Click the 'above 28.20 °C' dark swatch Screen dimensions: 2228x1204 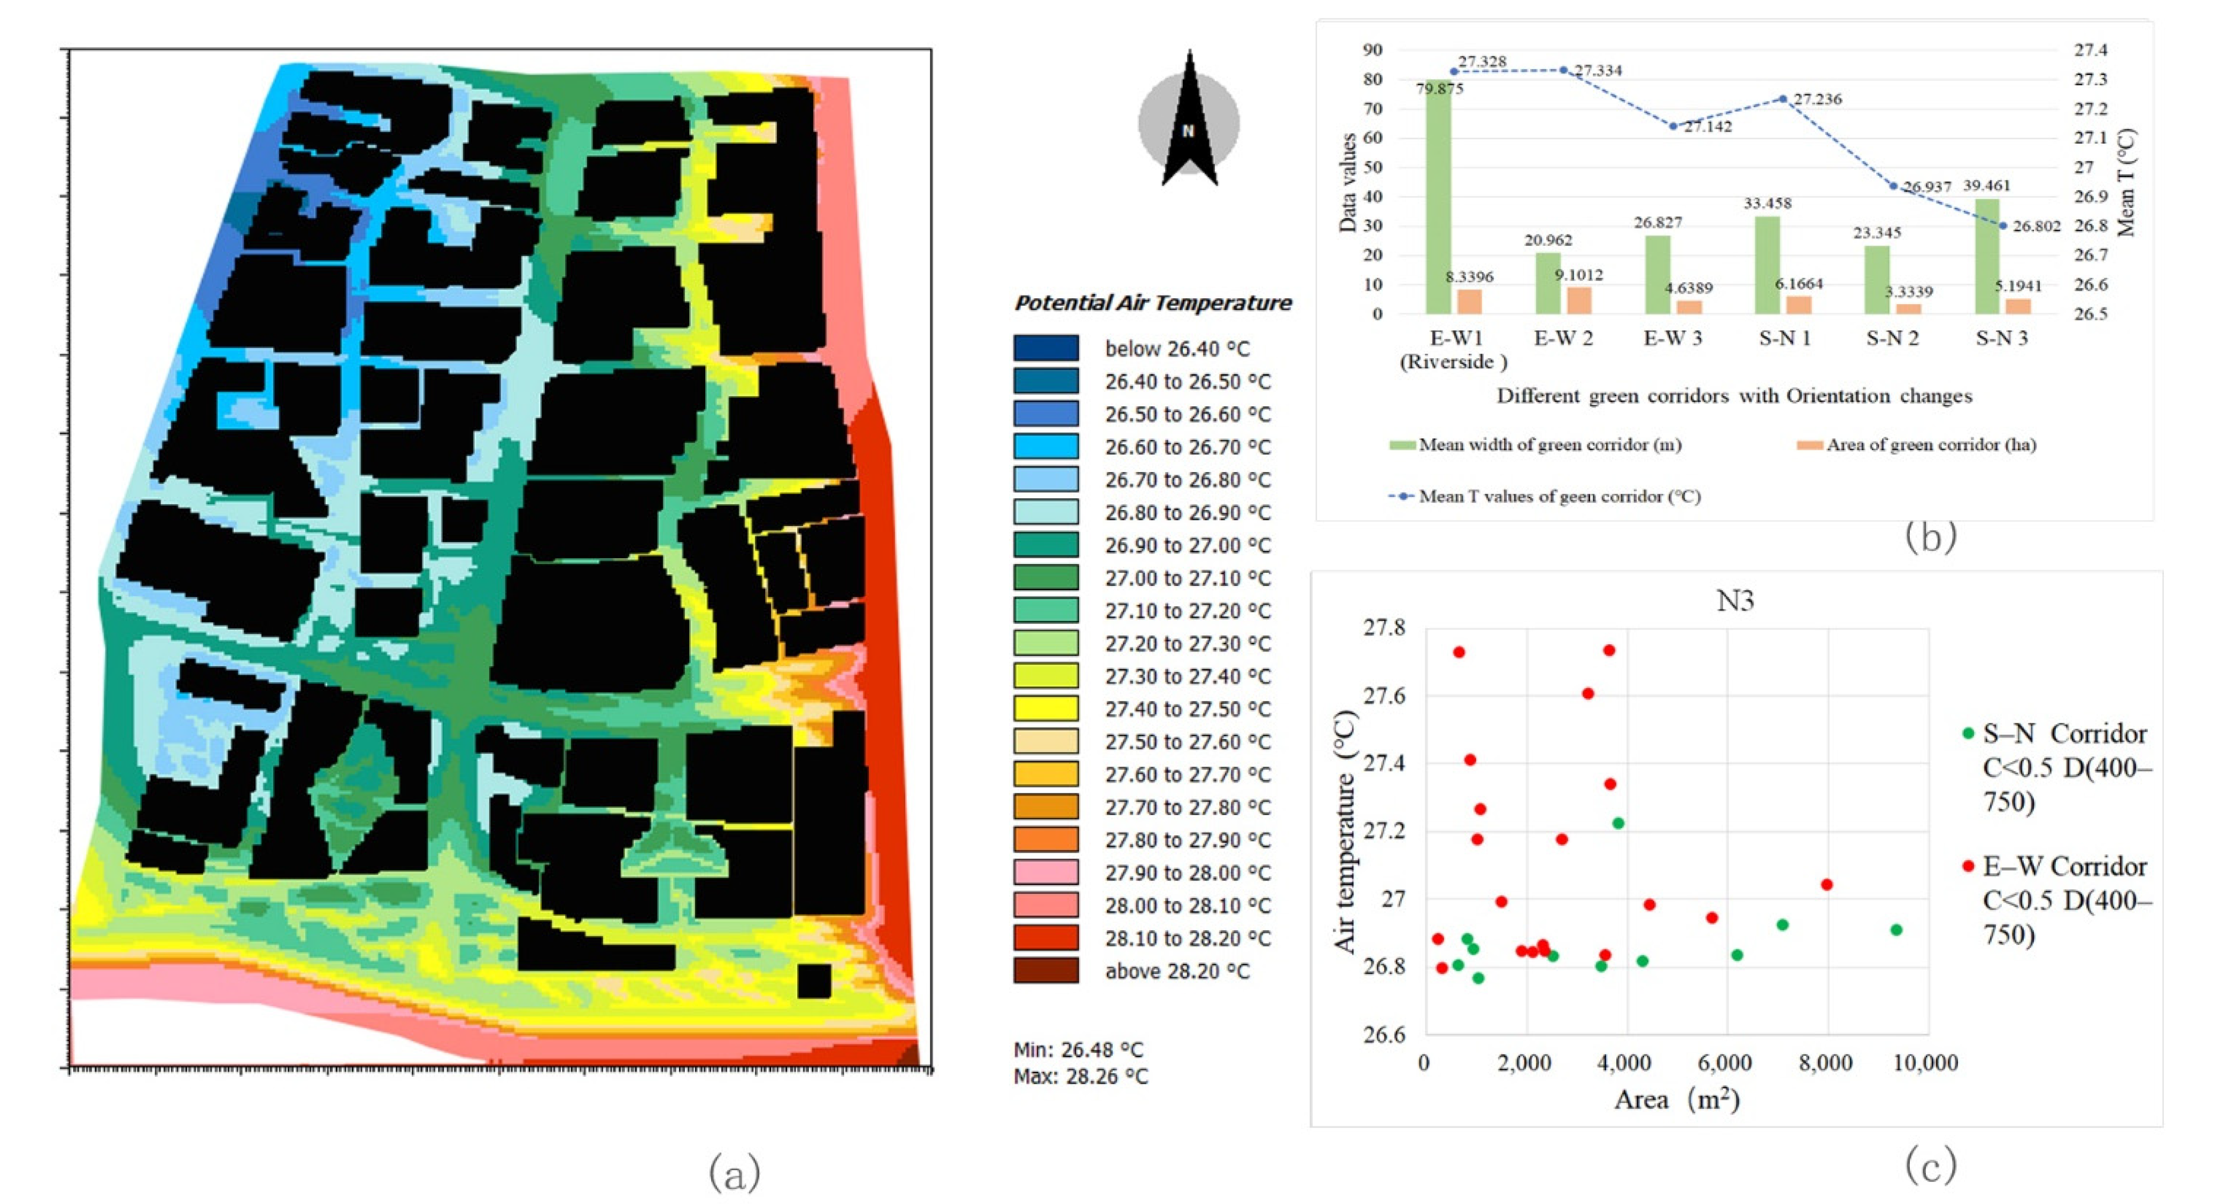1046,970
